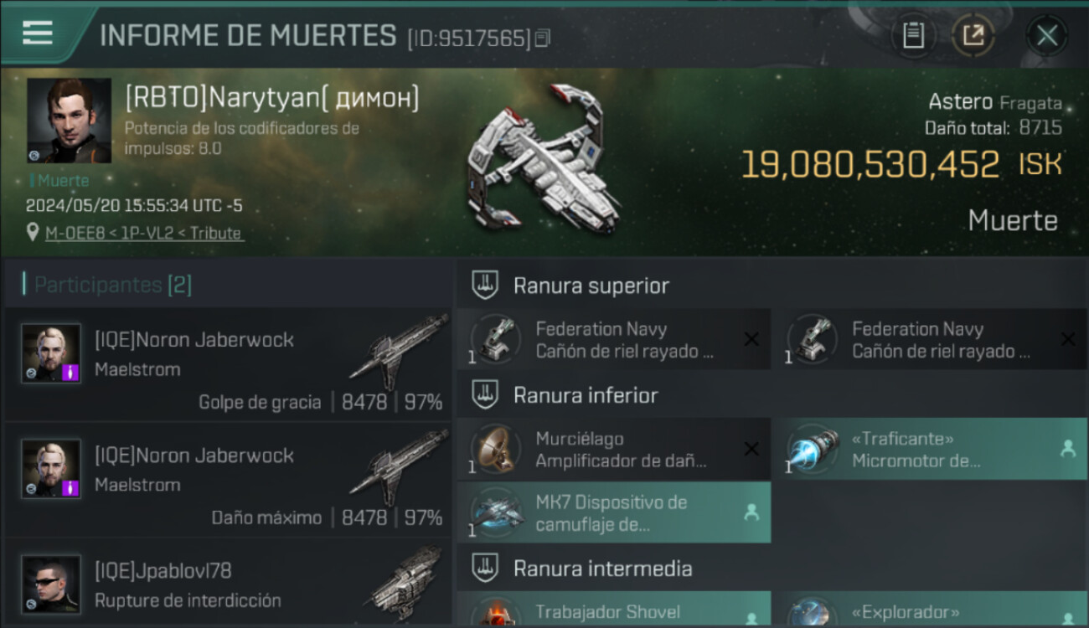Copy the kill report ID with the copy icon
Image resolution: width=1089 pixels, height=628 pixels.
[x=543, y=39]
